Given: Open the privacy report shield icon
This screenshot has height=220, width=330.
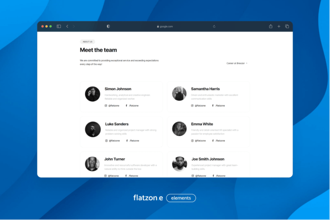Looking at the screenshot, I should coord(108,26).
